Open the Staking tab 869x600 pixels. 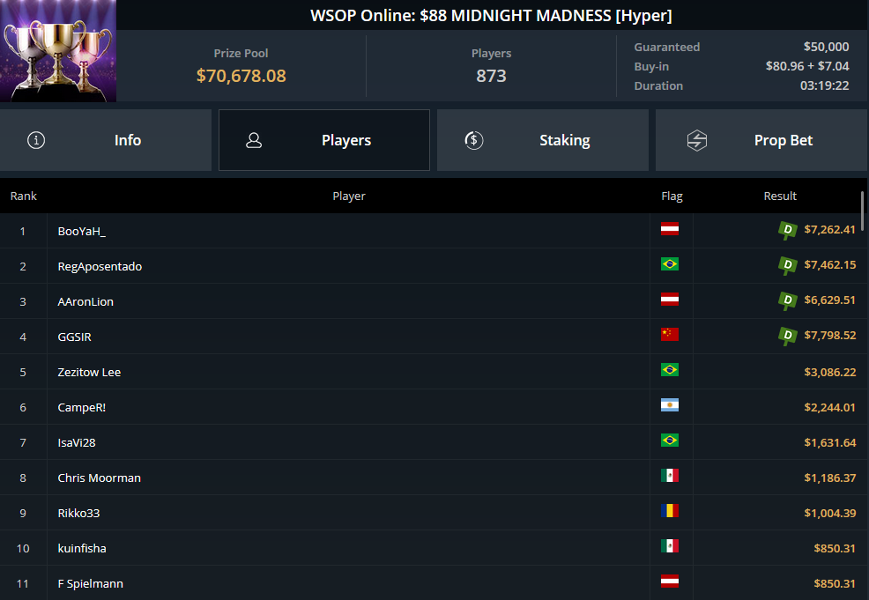point(543,140)
